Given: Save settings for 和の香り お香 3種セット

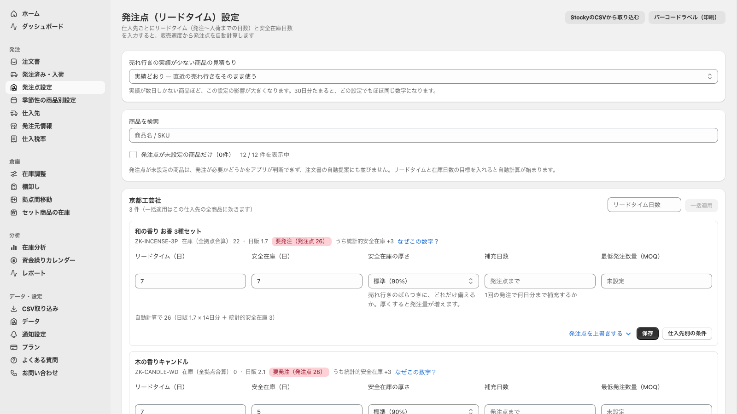Looking at the screenshot, I should (x=647, y=333).
